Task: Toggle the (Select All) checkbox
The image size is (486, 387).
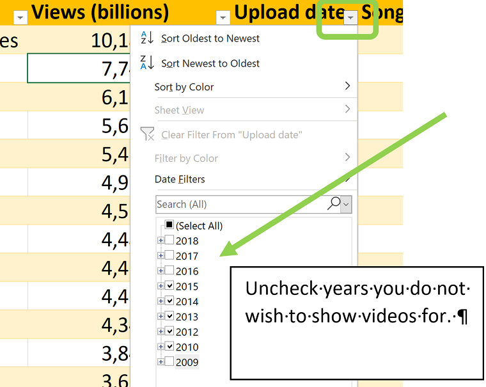Action: (x=169, y=224)
